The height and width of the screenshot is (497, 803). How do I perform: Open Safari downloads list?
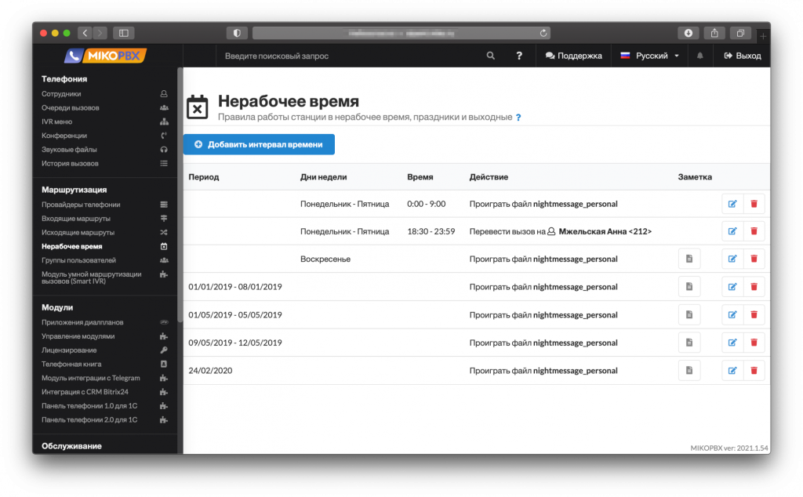click(x=688, y=33)
